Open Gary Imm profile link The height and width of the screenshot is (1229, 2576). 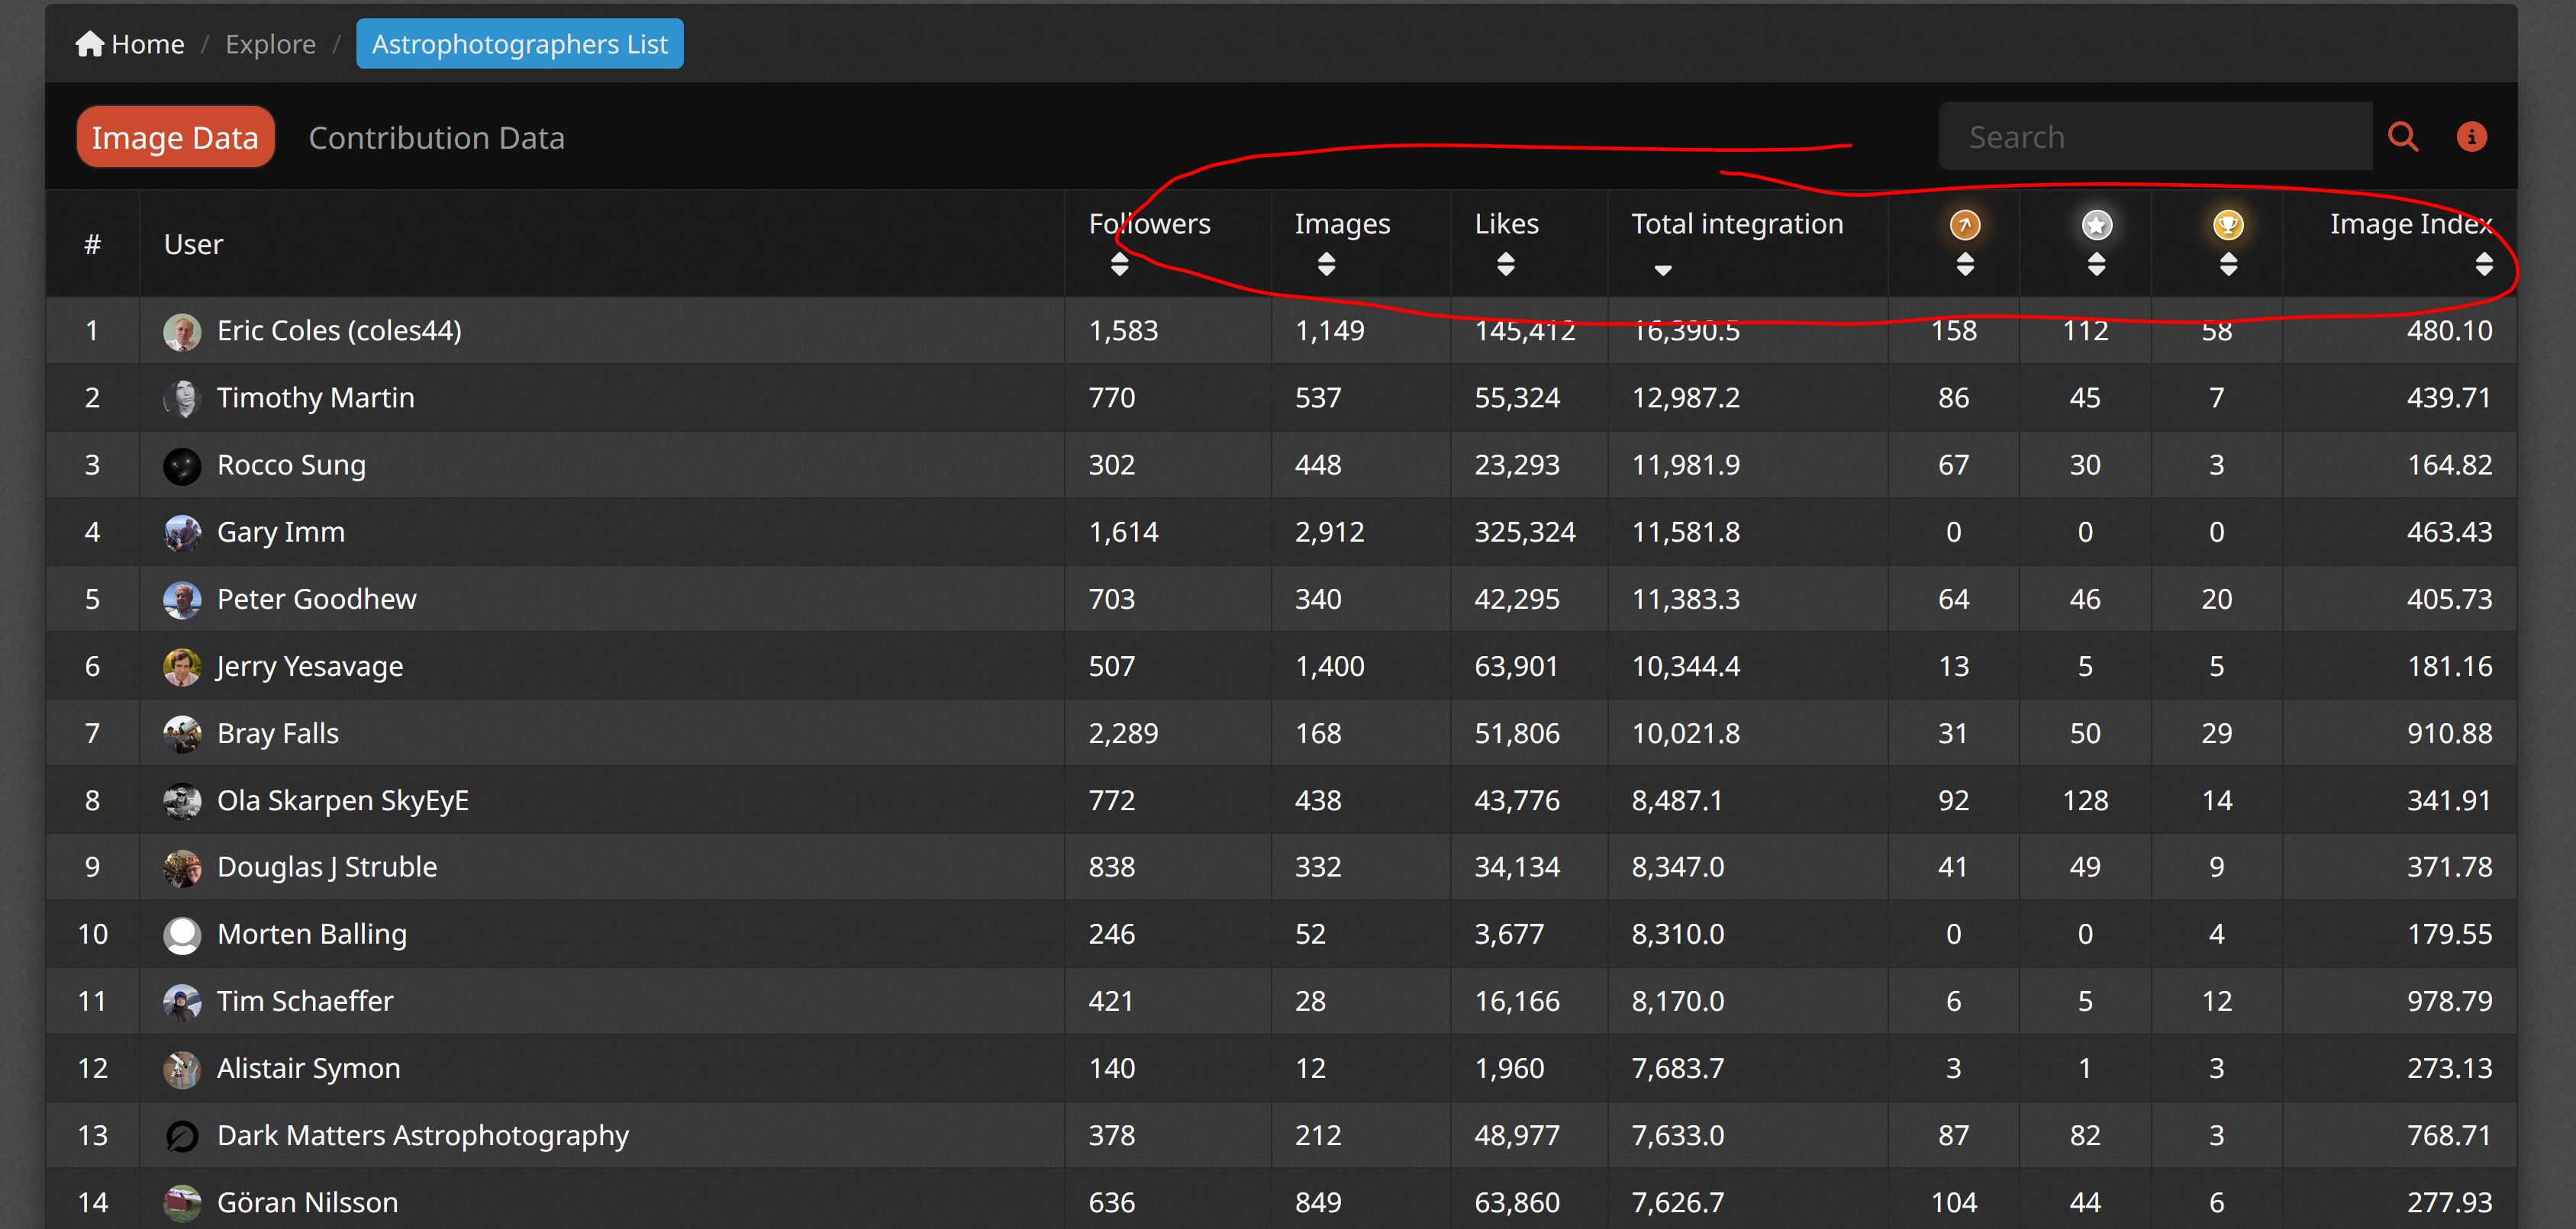point(280,532)
